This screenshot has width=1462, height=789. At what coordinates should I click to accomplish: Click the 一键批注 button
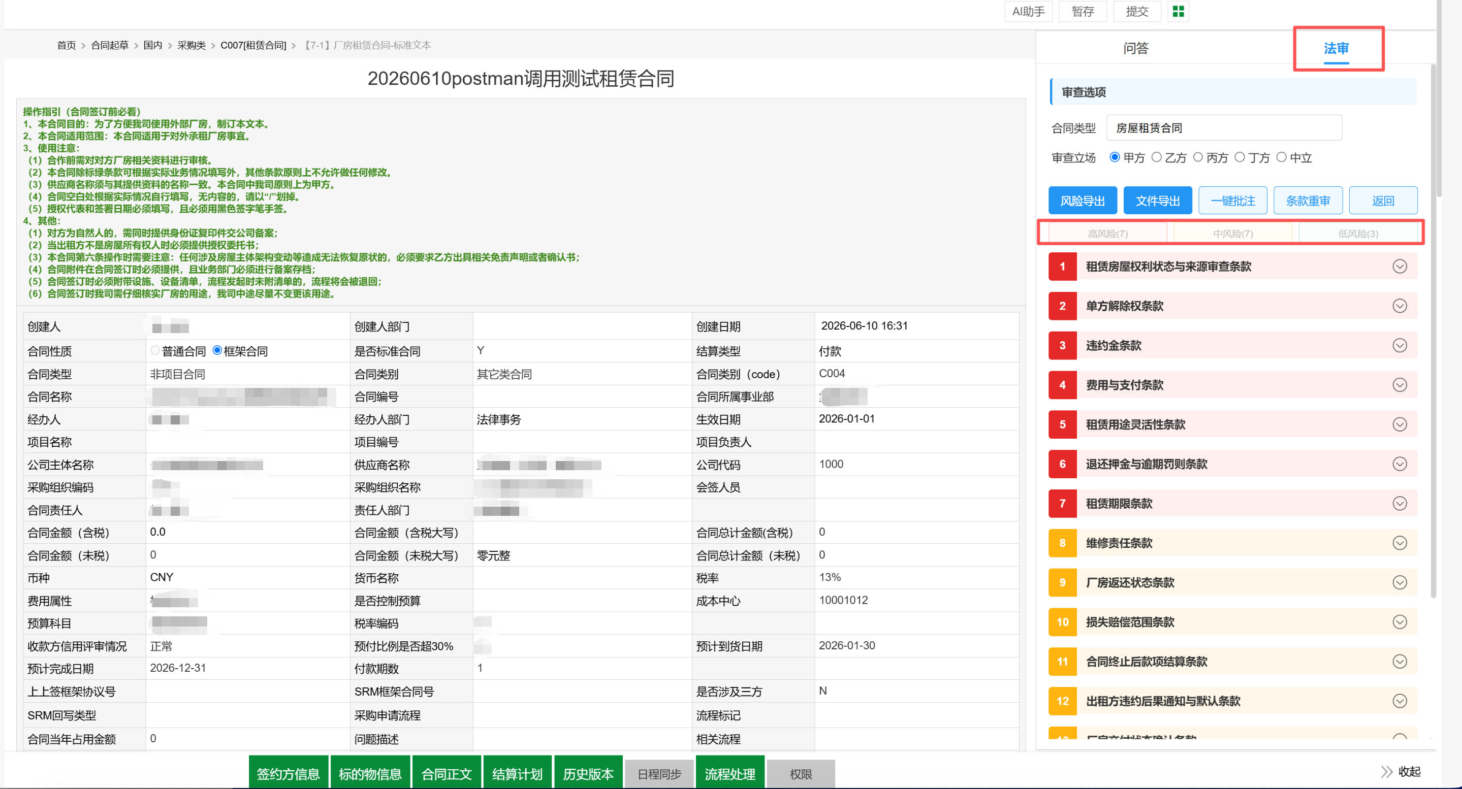click(x=1233, y=201)
